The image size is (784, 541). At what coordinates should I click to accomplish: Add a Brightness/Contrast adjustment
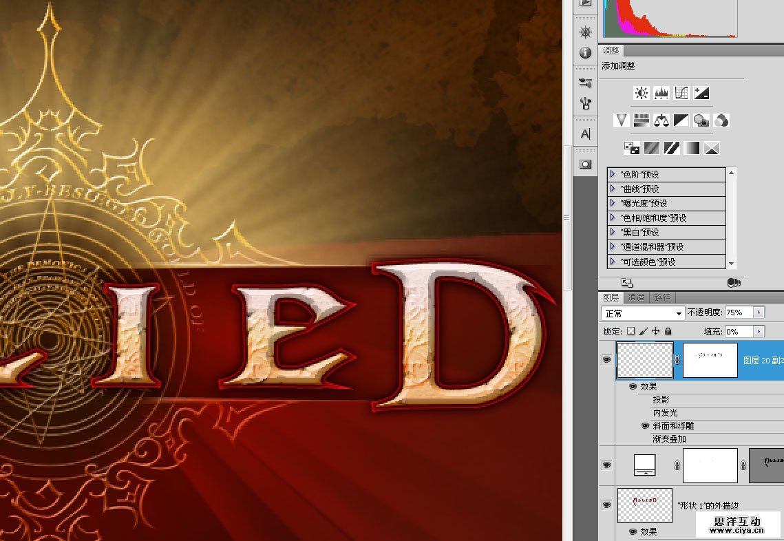point(642,93)
